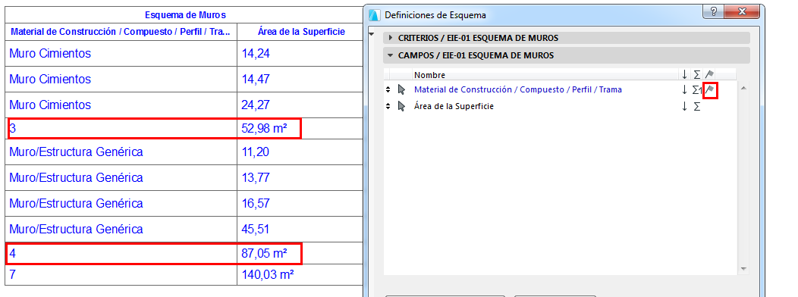The height and width of the screenshot is (297, 798).
Task: Click the Esquema de Muros table title
Action: [185, 14]
